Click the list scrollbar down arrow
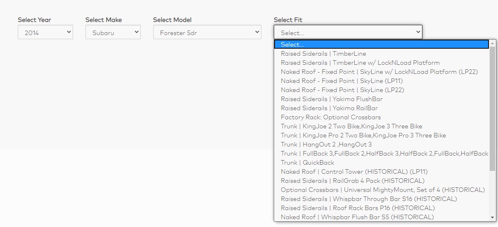 point(492,218)
